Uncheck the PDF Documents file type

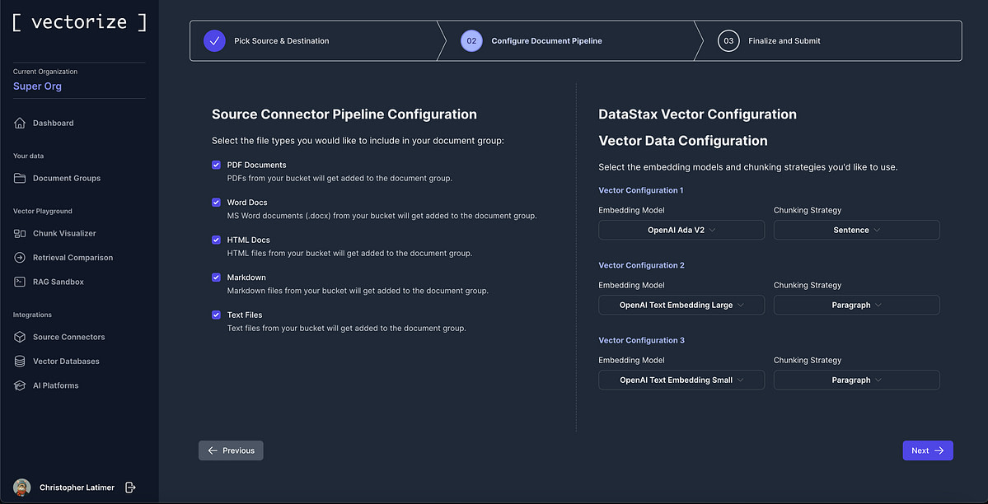pyautogui.click(x=215, y=164)
